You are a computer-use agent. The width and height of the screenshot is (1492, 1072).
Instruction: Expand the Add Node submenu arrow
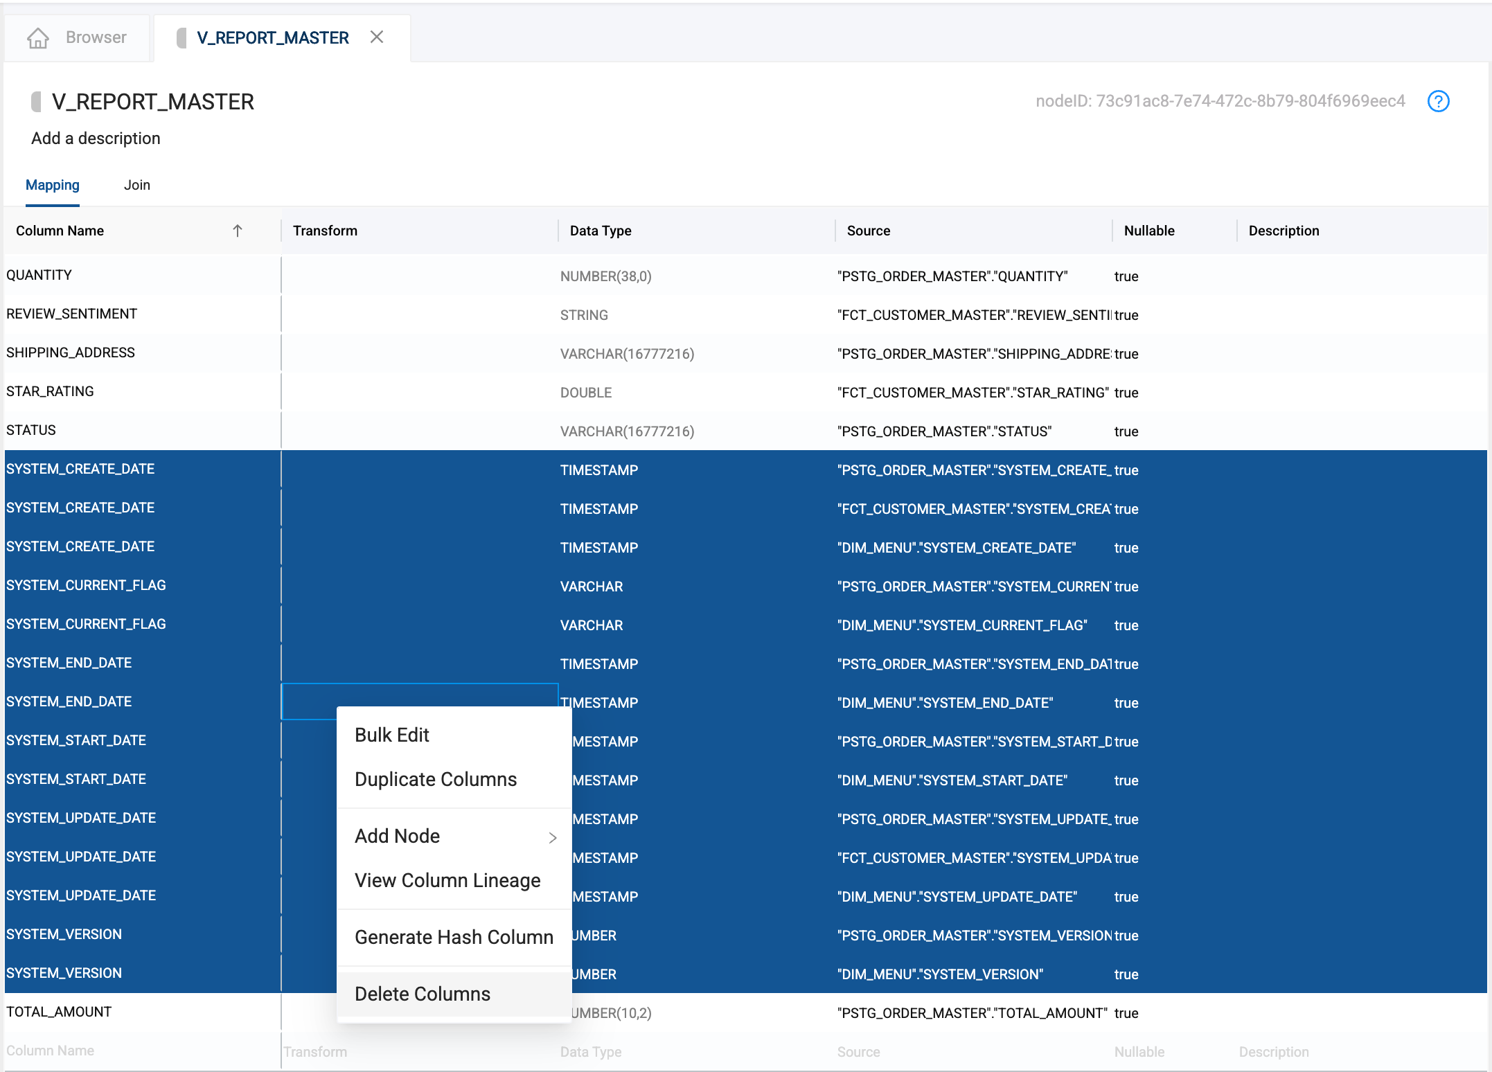tap(552, 837)
